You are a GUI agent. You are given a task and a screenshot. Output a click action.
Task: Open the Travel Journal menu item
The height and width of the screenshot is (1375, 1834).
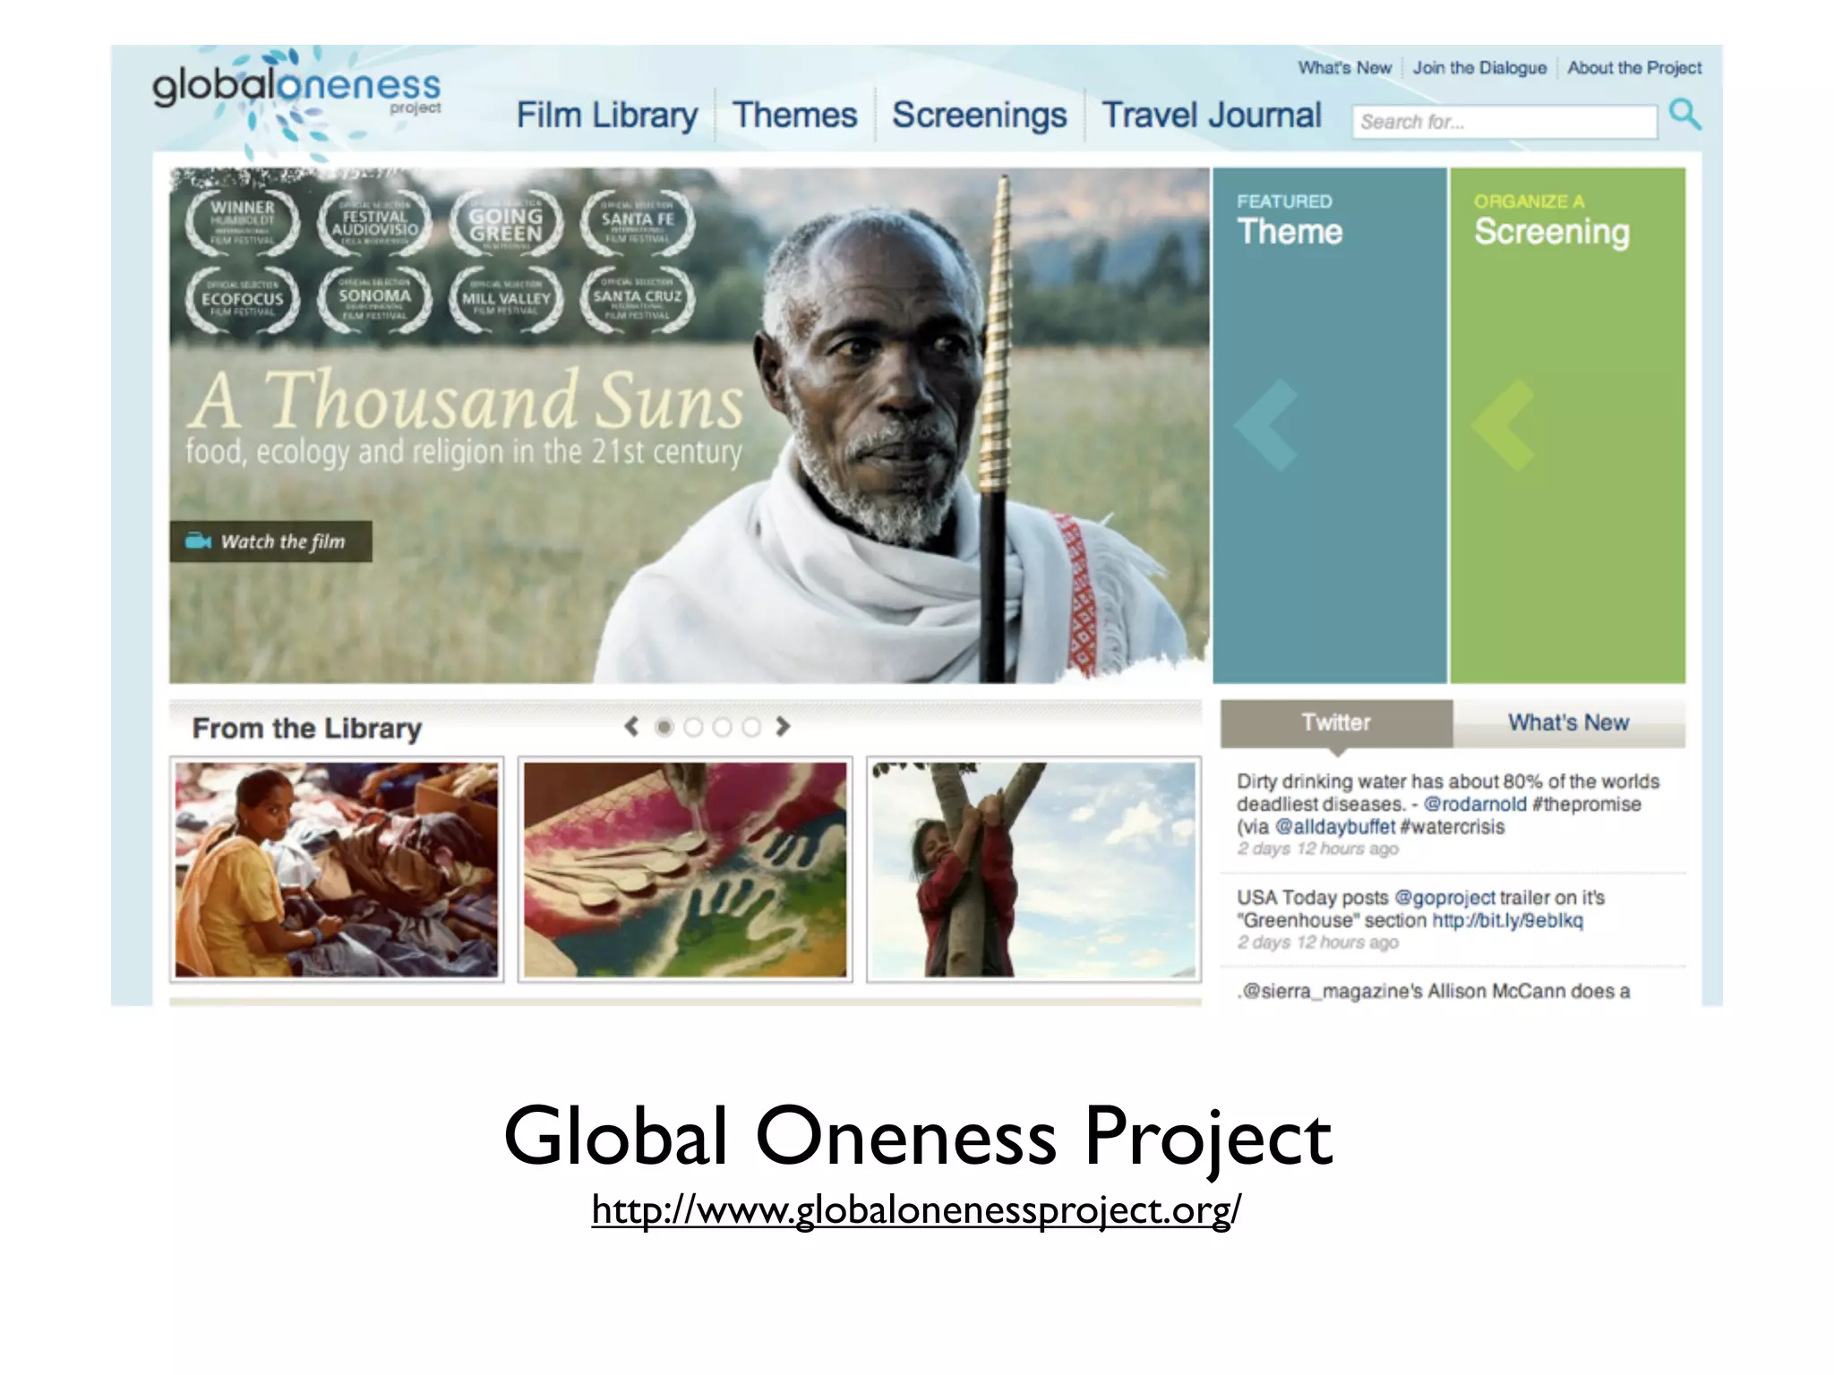click(x=1211, y=115)
